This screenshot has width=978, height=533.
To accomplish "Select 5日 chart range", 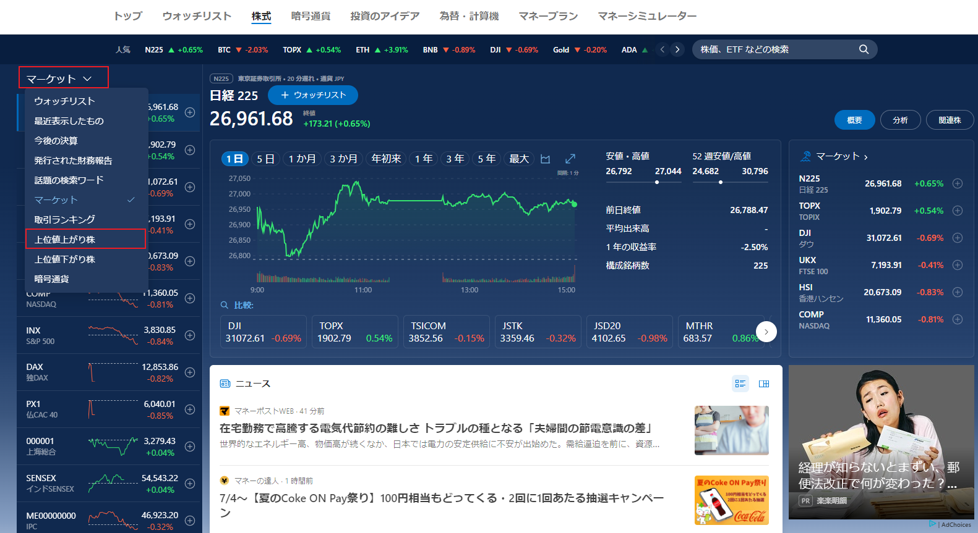I will (x=265, y=159).
